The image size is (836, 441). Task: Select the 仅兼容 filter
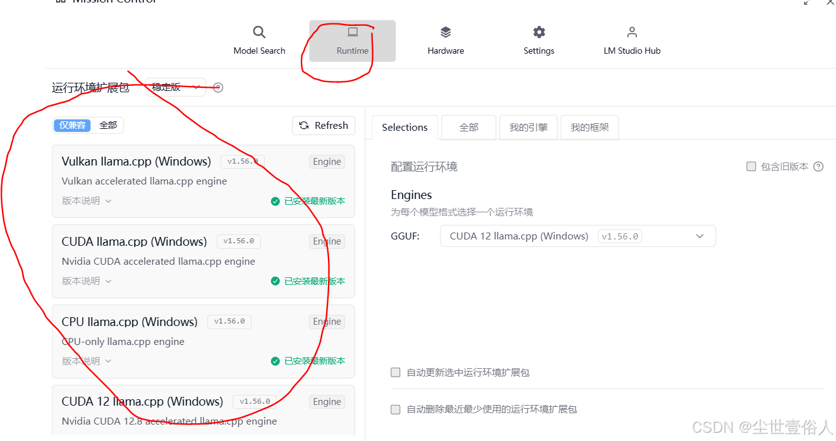click(x=72, y=125)
